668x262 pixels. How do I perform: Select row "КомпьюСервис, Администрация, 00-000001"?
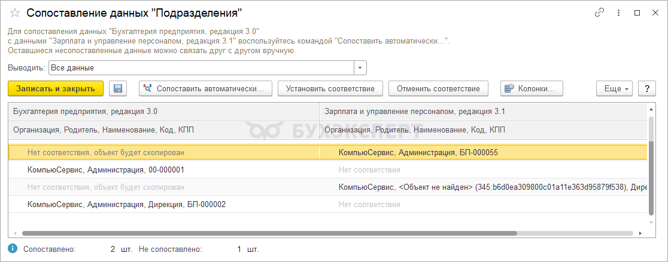[105, 169]
